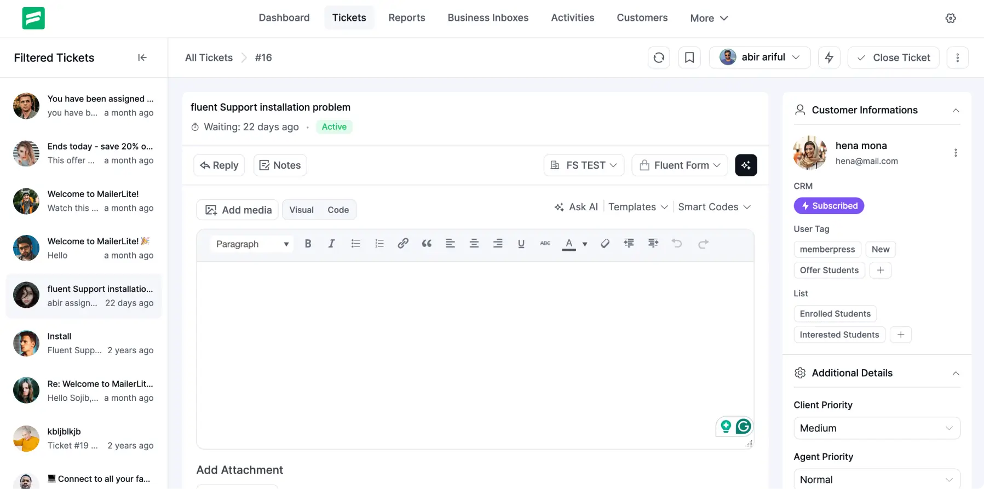Choose text color with A icon
Screen dimensions: 984x489
tap(569, 244)
